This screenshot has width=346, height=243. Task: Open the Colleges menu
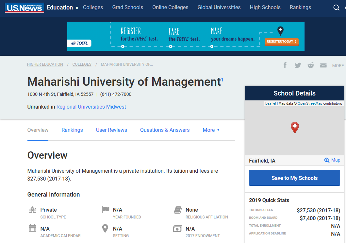coord(93,7)
